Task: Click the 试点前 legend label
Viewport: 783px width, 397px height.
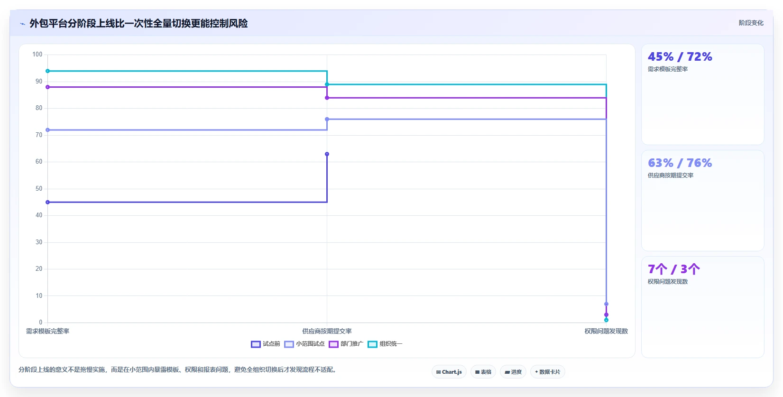Action: 271,344
